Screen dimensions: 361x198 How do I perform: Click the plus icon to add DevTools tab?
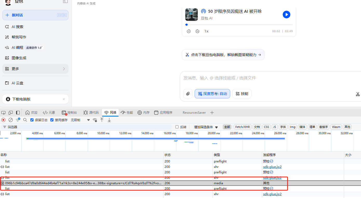point(212,113)
